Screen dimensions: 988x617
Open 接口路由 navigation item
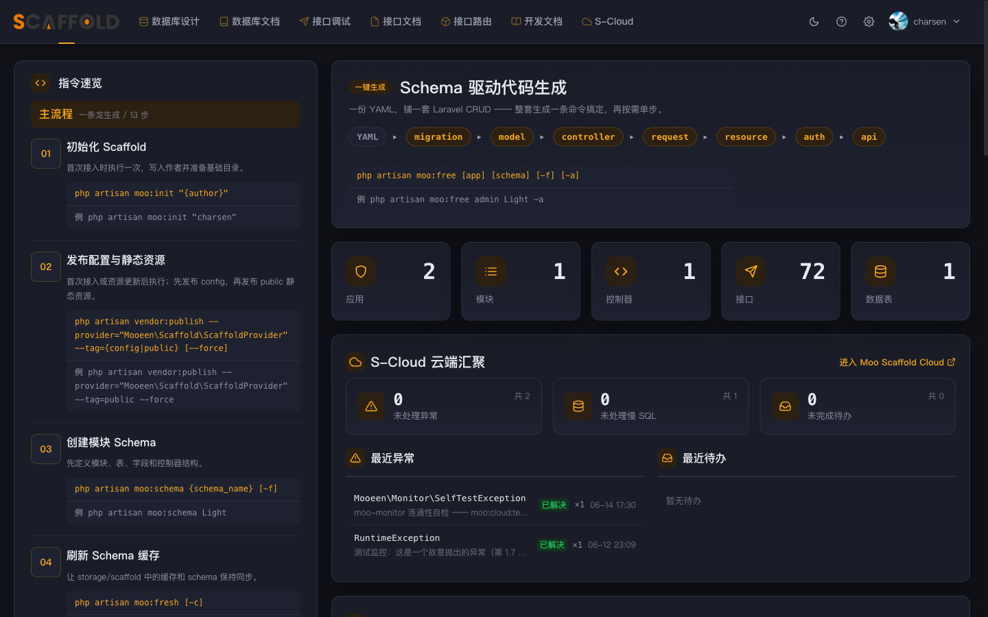tap(466, 21)
